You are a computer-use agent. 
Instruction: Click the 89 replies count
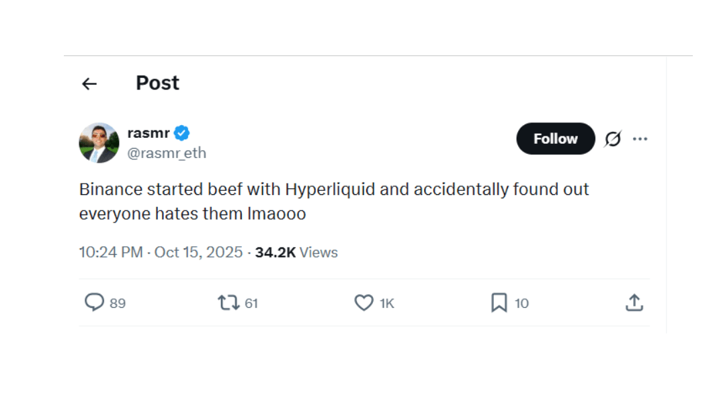pos(118,303)
